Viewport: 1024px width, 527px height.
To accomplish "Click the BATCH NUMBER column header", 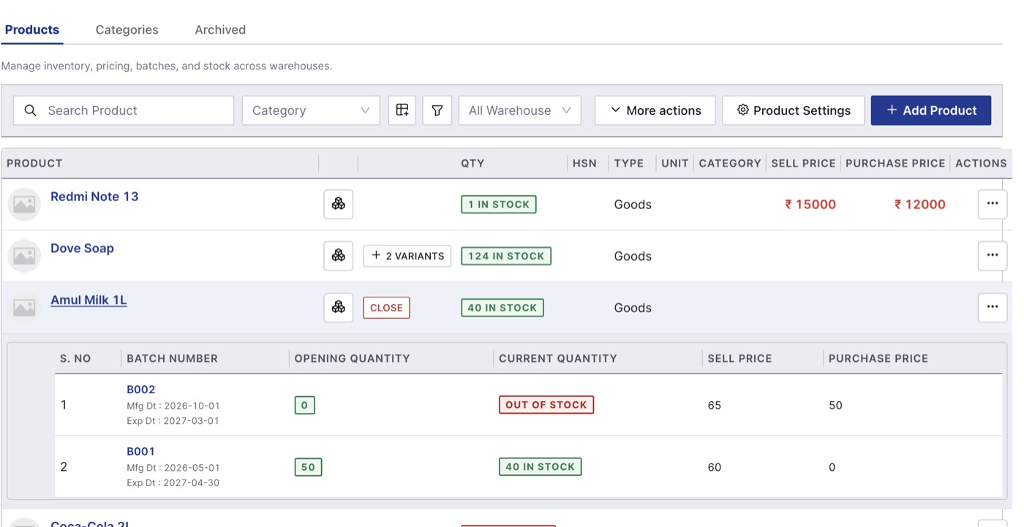I will (x=172, y=359).
